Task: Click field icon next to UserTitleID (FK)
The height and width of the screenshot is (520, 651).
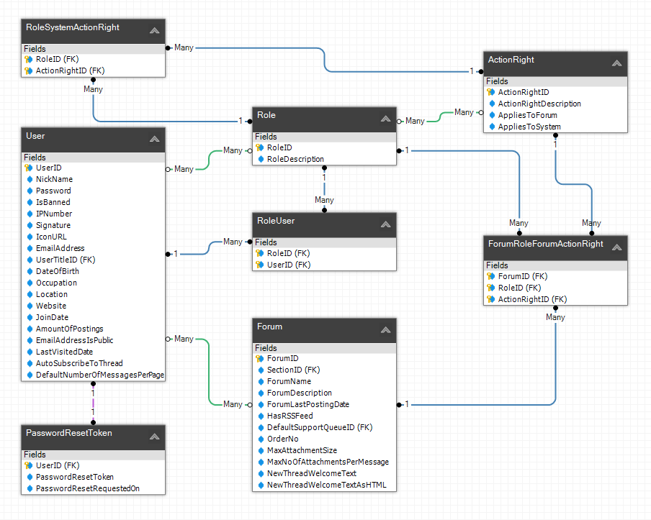Action: pyautogui.click(x=30, y=260)
